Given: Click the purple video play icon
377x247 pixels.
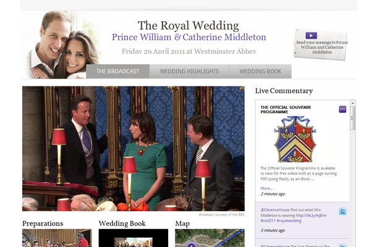Looking at the screenshot, I should pos(311,36).
